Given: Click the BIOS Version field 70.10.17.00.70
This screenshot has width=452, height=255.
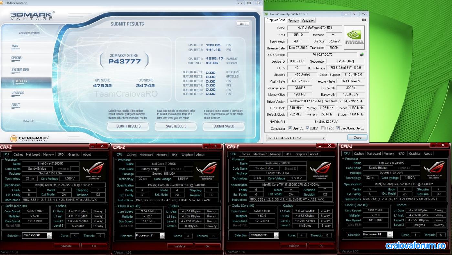Looking at the screenshot, I should 322,54.
